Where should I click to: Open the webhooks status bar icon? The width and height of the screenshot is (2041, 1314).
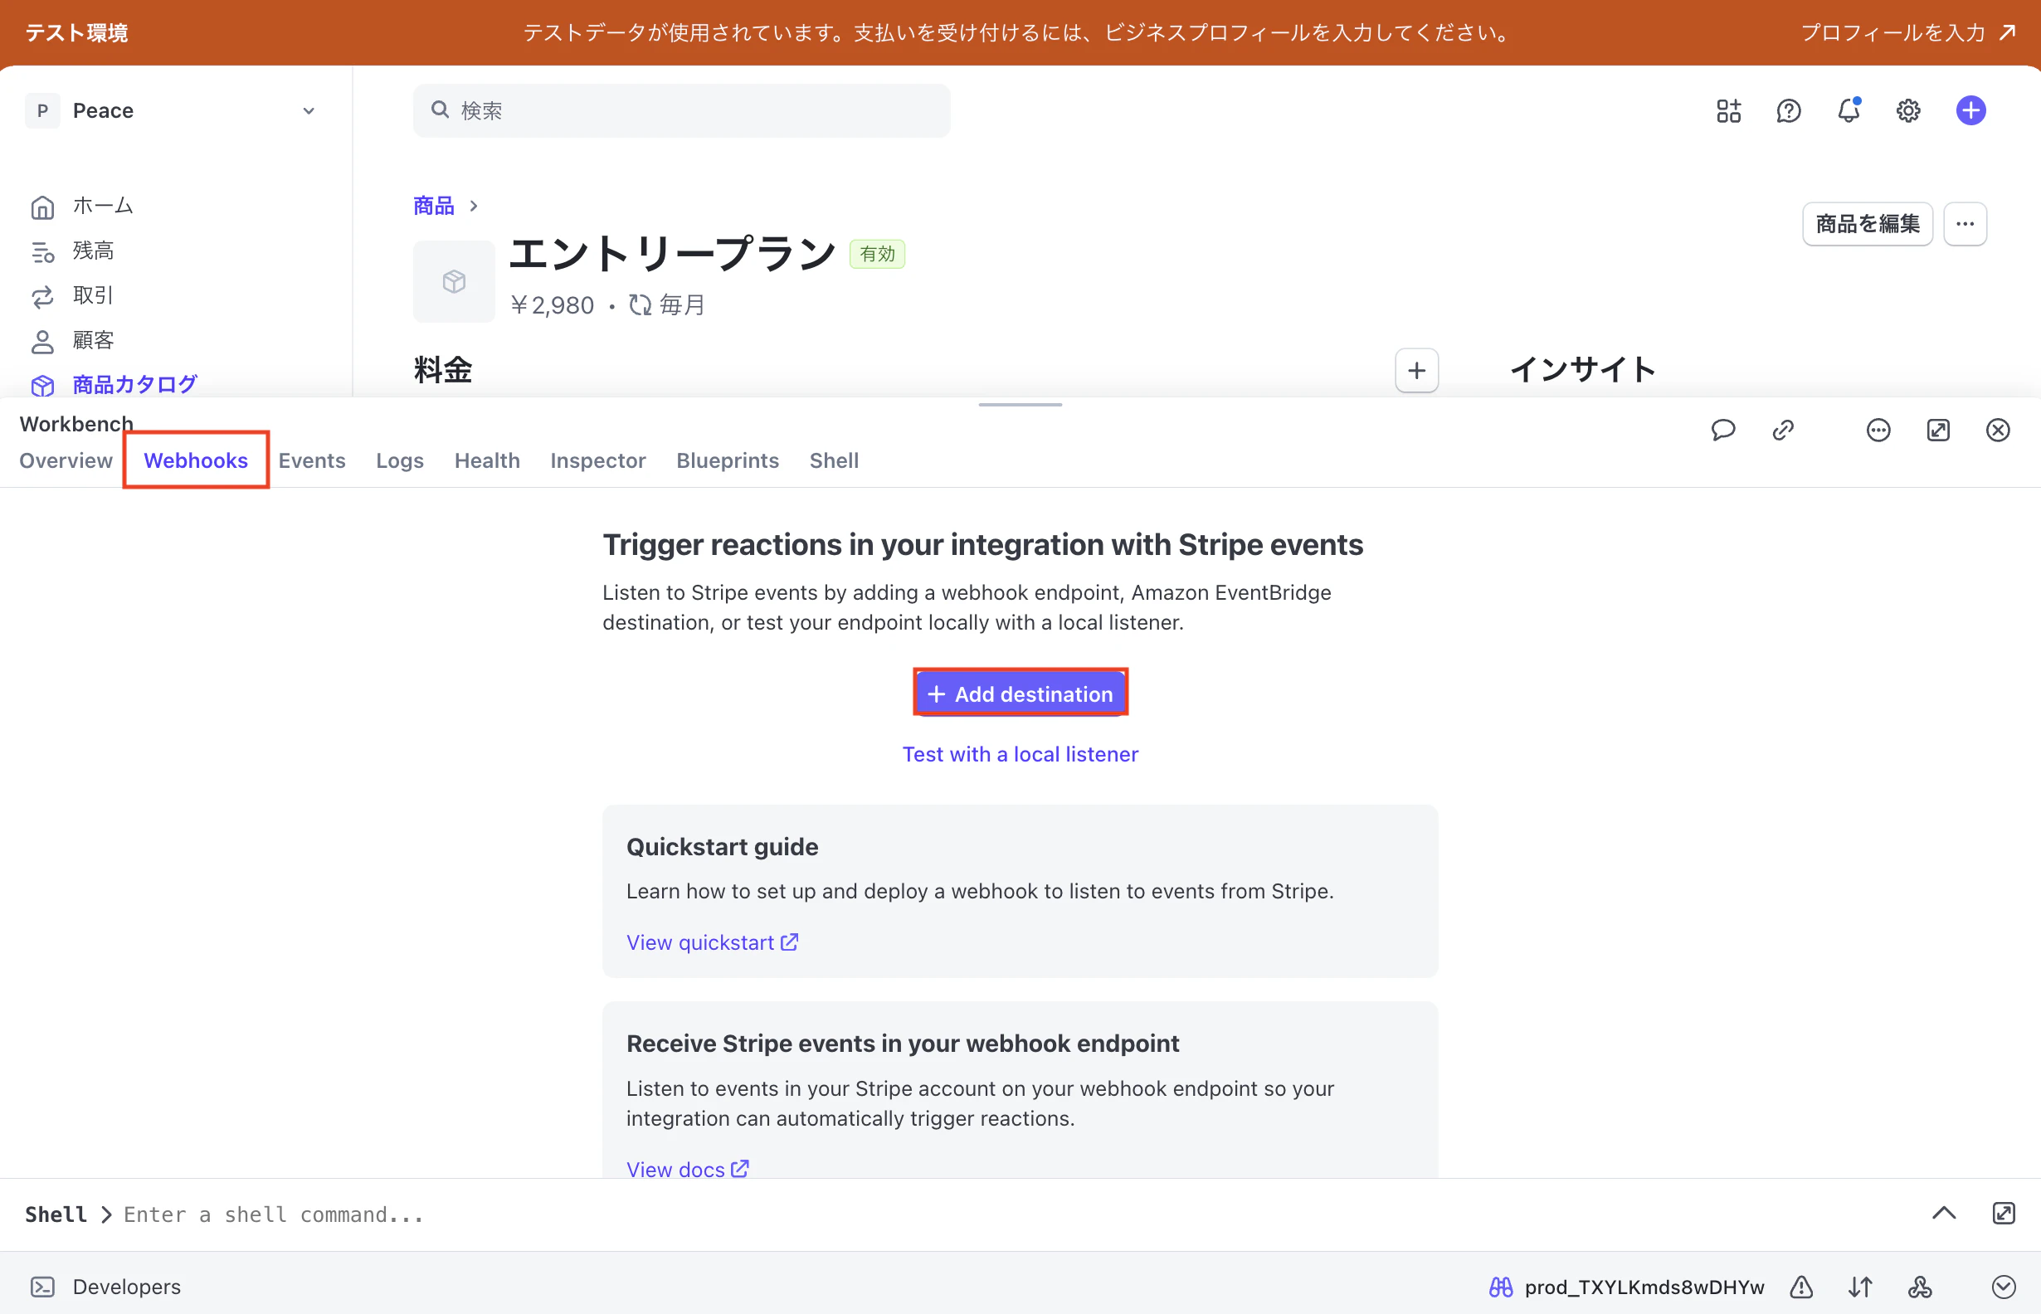[x=1920, y=1287]
